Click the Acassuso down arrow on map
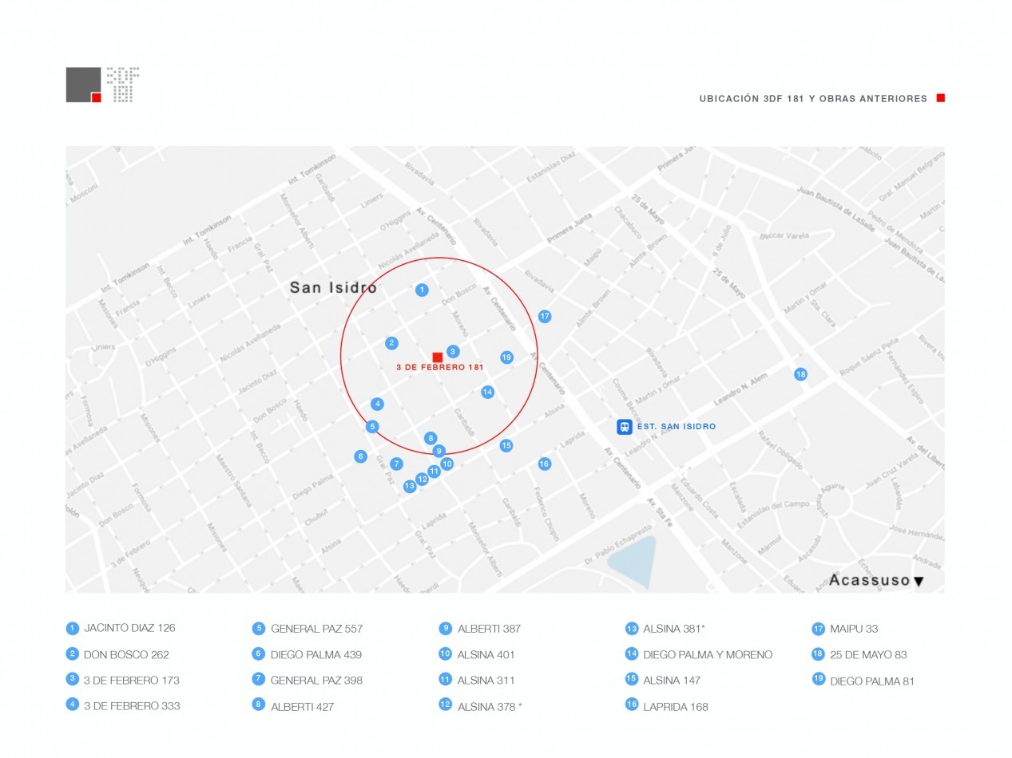The width and height of the screenshot is (1012, 758). [x=919, y=582]
